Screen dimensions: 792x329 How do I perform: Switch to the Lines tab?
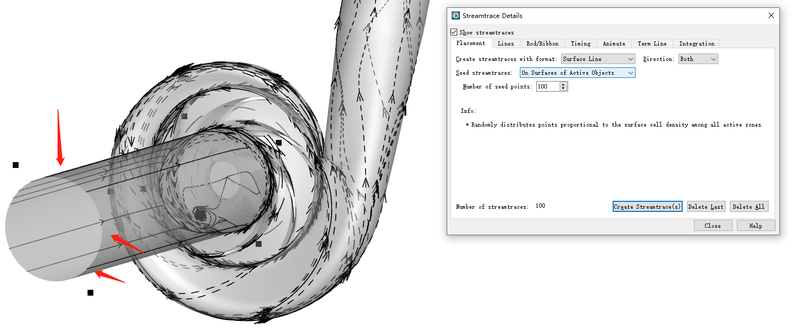click(x=506, y=43)
